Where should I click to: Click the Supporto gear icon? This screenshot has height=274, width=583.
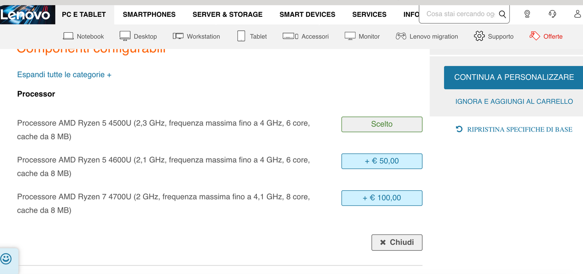pyautogui.click(x=479, y=36)
